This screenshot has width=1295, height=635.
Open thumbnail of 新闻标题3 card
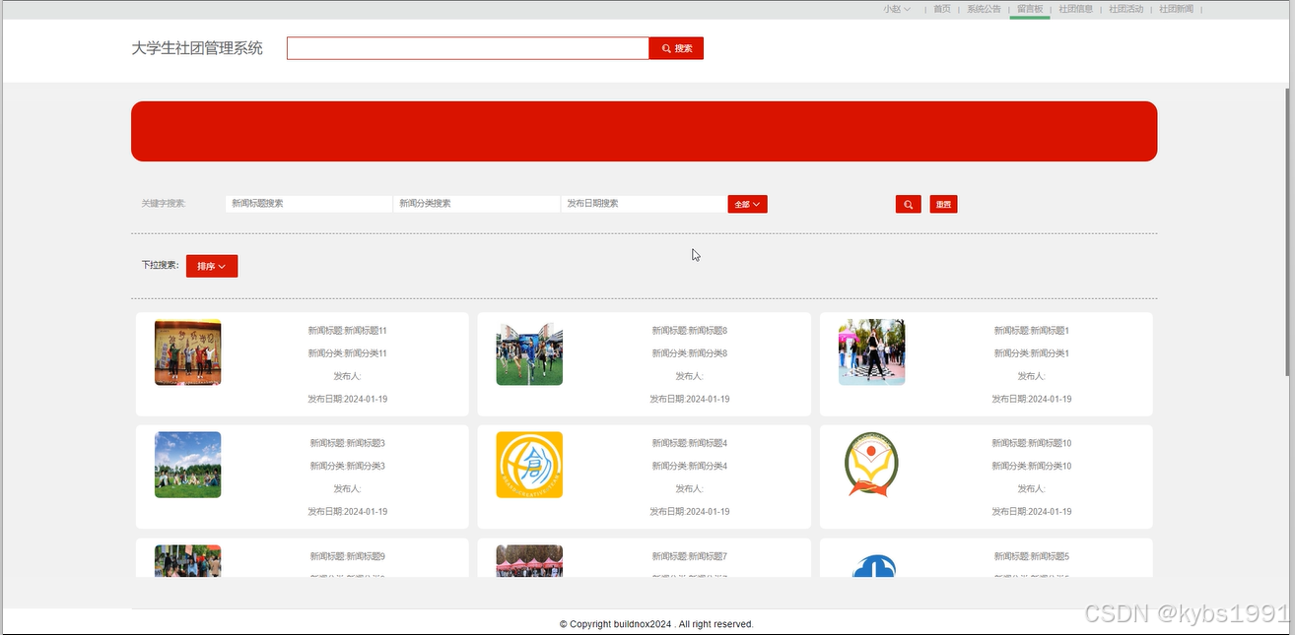(x=187, y=465)
